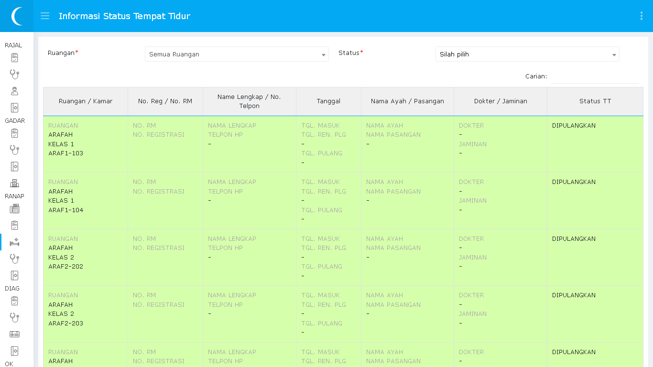Click the RANAP section label
The width and height of the screenshot is (653, 367).
click(x=14, y=196)
